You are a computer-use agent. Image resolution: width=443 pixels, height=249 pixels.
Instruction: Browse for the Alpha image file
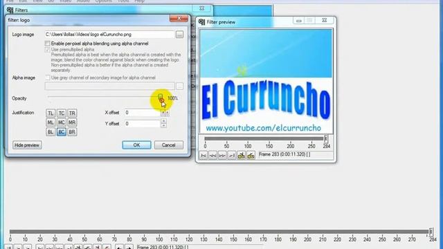pyautogui.click(x=179, y=86)
